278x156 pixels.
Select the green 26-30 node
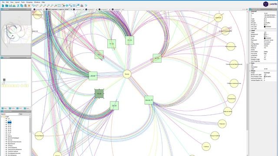point(114,106)
